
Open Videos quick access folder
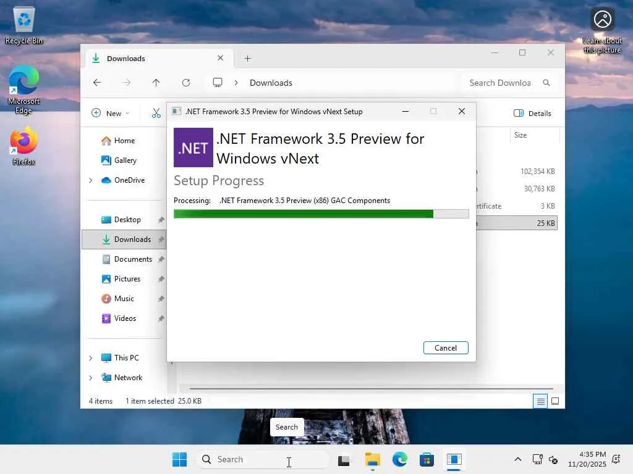(124, 318)
